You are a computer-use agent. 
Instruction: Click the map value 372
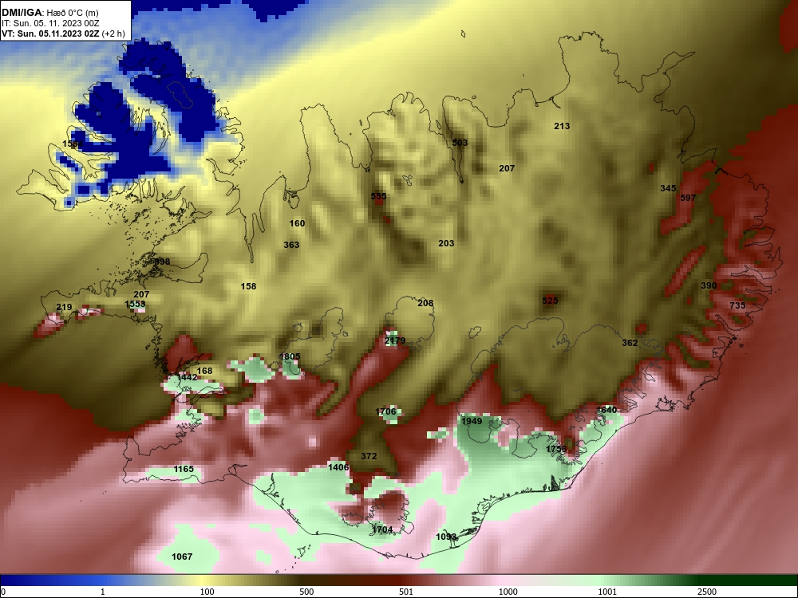[x=369, y=456]
